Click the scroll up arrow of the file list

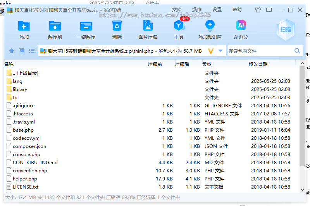tap(302, 63)
